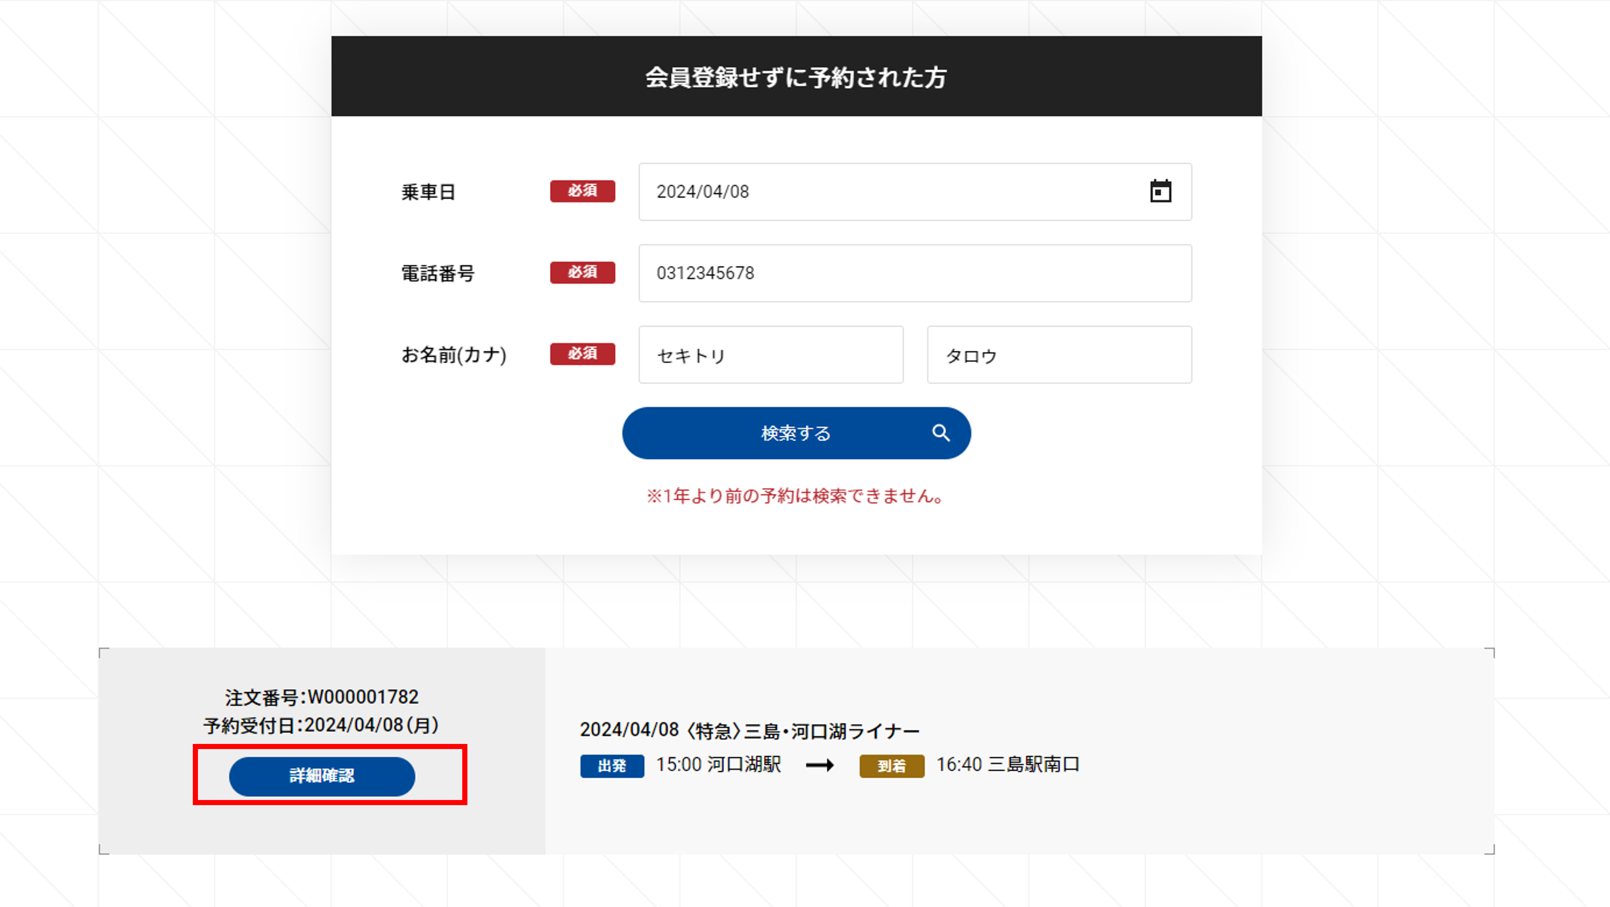This screenshot has width=1610, height=907.
Task: Click the brown 到着 arrival badge
Action: pyautogui.click(x=891, y=766)
